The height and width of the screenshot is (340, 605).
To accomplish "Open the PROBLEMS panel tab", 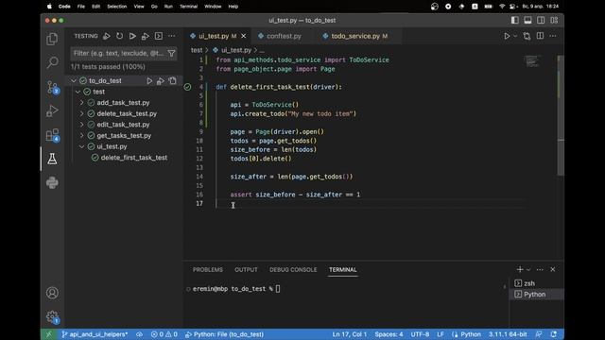I will click(x=208, y=270).
